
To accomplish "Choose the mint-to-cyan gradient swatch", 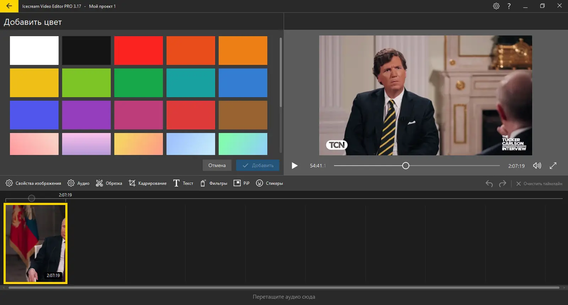I will (x=243, y=144).
